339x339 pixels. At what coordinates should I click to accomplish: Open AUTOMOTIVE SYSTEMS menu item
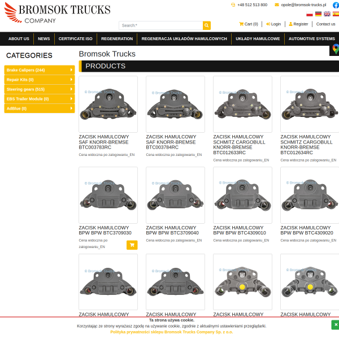click(312, 38)
